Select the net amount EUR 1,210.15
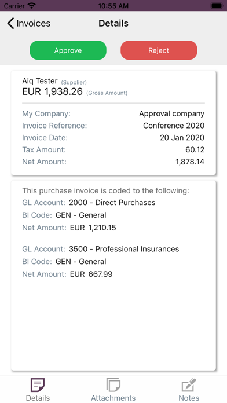This screenshot has height=403, width=227. 93,228
